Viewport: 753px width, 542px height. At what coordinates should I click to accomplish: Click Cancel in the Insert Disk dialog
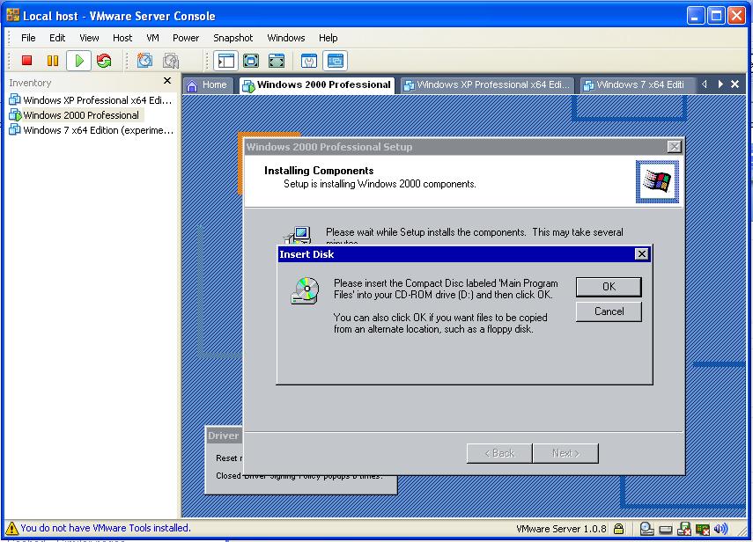609,311
